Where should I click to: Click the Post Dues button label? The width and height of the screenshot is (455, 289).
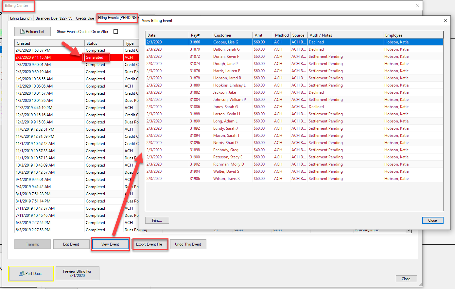click(33, 274)
